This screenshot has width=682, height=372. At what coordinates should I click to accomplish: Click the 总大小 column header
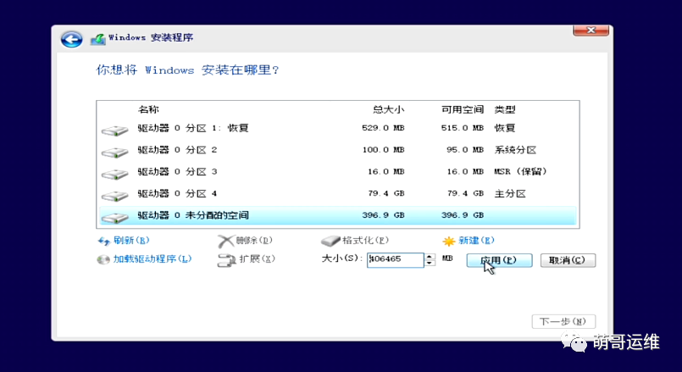pos(388,109)
